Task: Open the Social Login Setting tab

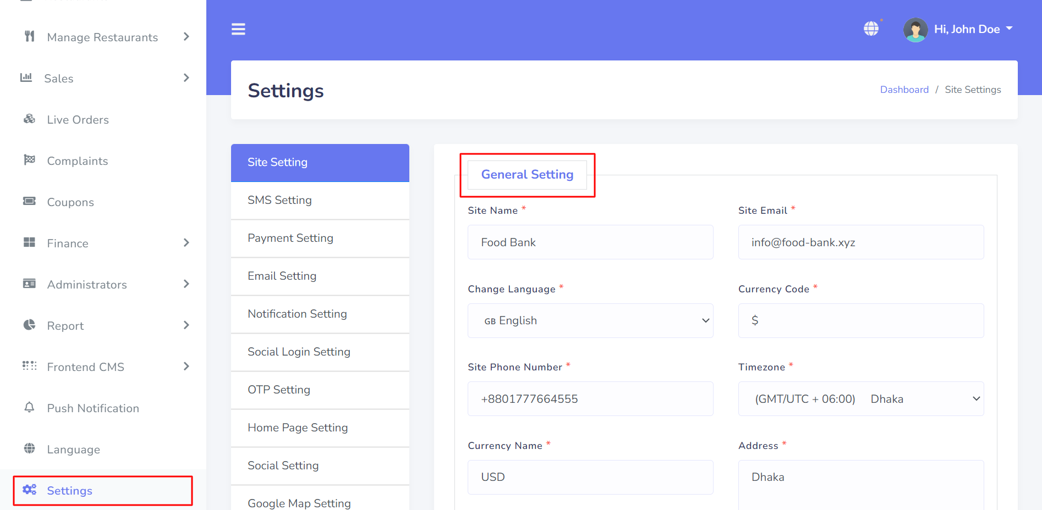Action: 320,352
